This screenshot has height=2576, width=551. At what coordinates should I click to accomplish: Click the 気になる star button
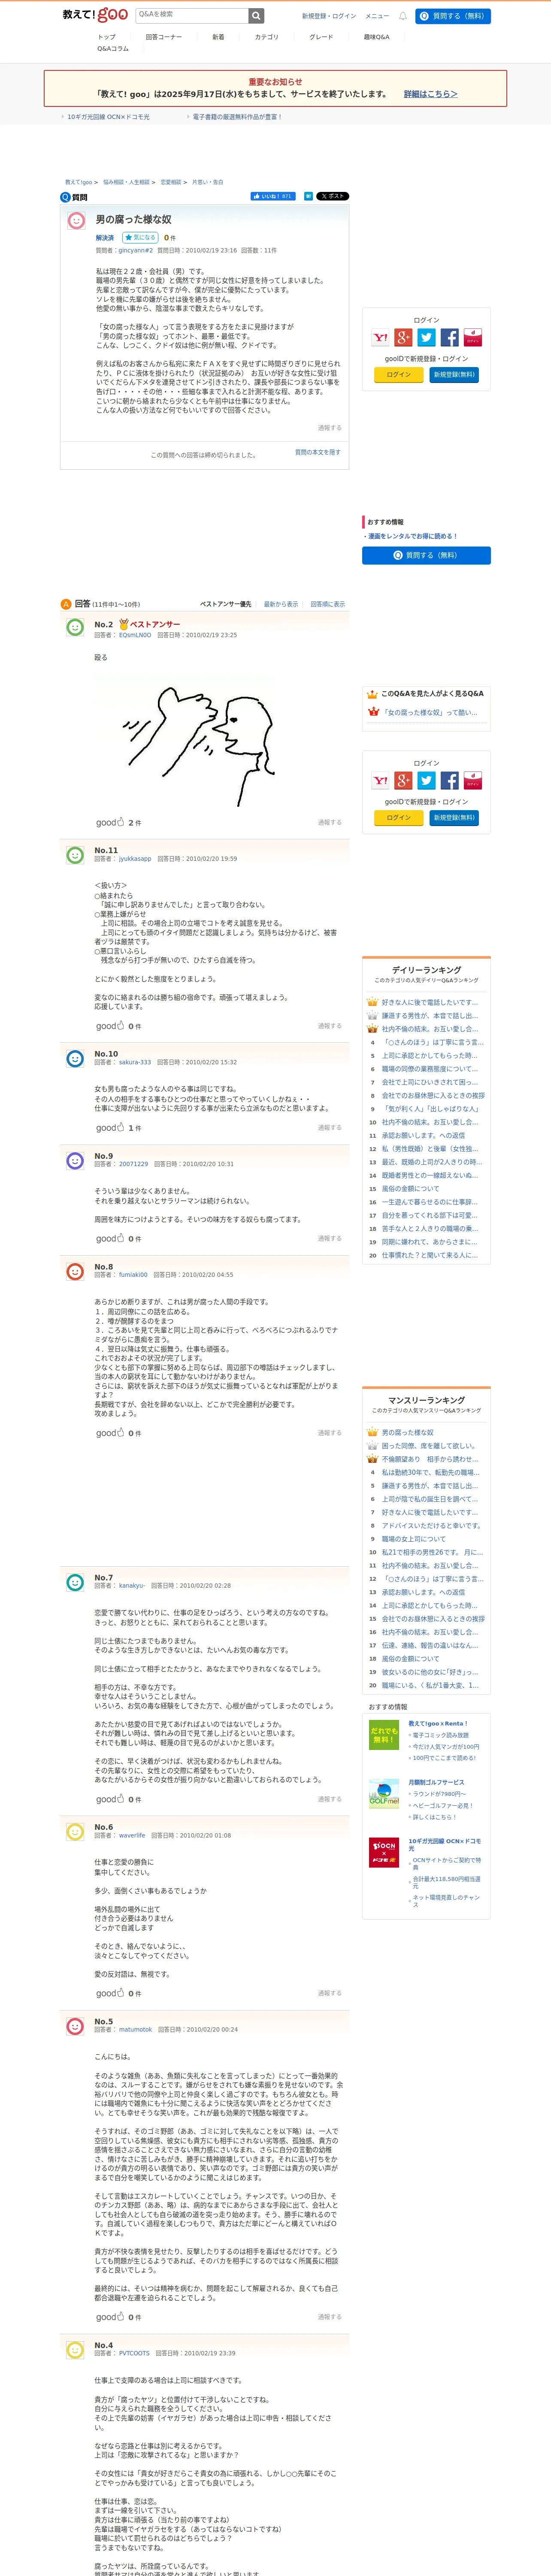tap(140, 238)
